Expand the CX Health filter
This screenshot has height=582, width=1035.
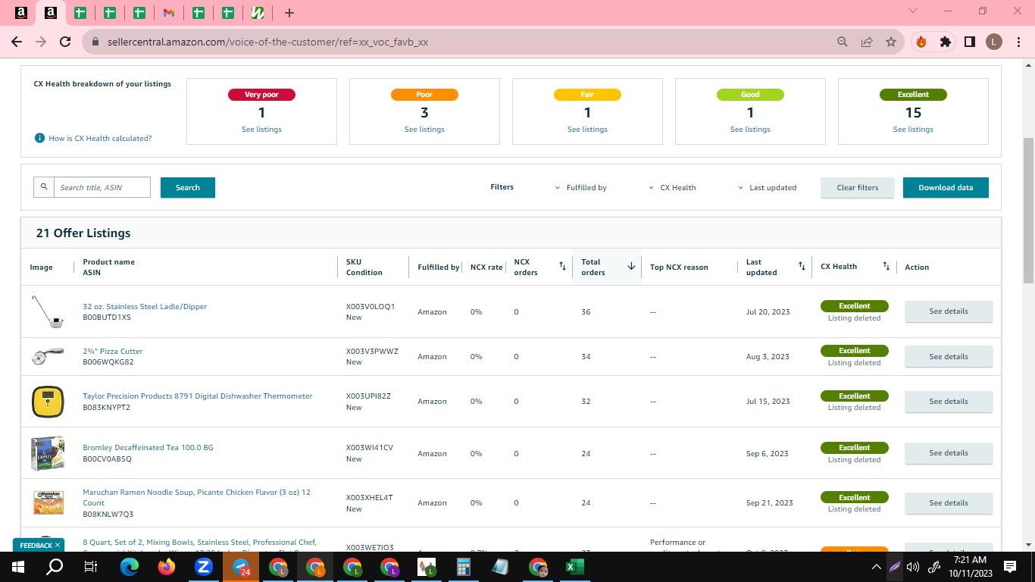click(673, 187)
